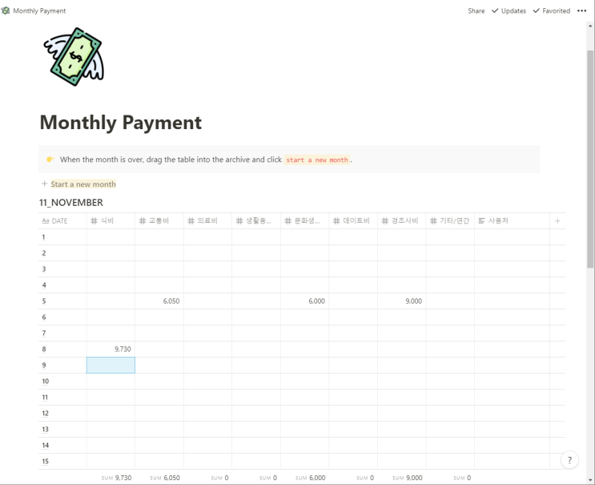Click the scrollbar up arrow
This screenshot has height=485, width=595.
(590, 26)
